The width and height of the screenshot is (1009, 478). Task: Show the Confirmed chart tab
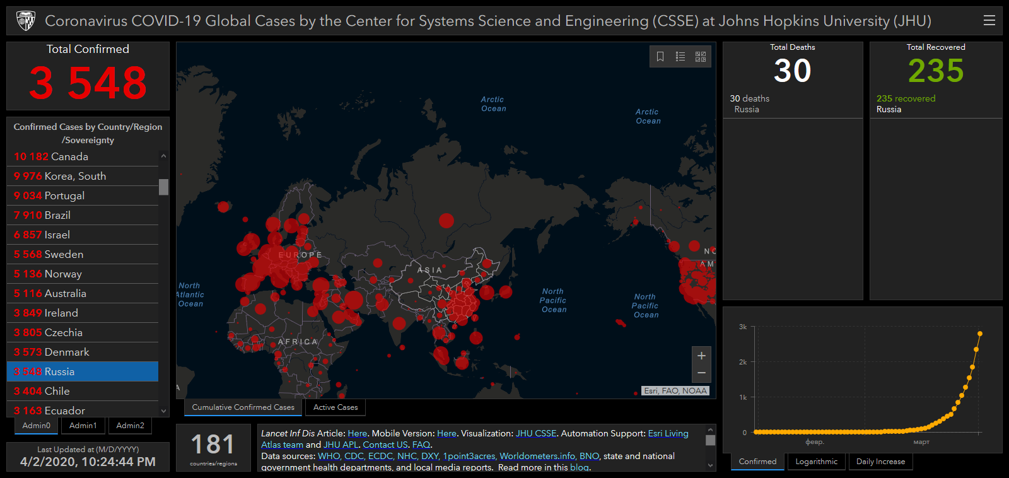coord(758,462)
